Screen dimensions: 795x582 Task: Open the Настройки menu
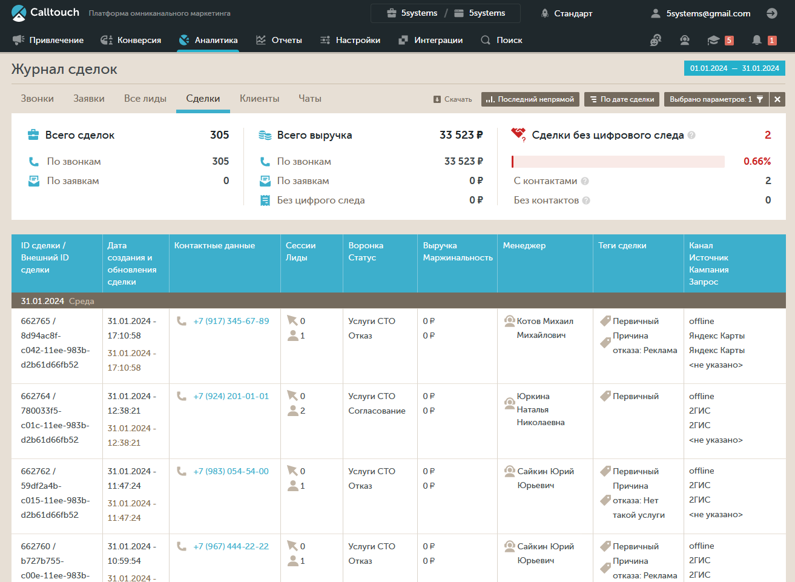tap(351, 40)
